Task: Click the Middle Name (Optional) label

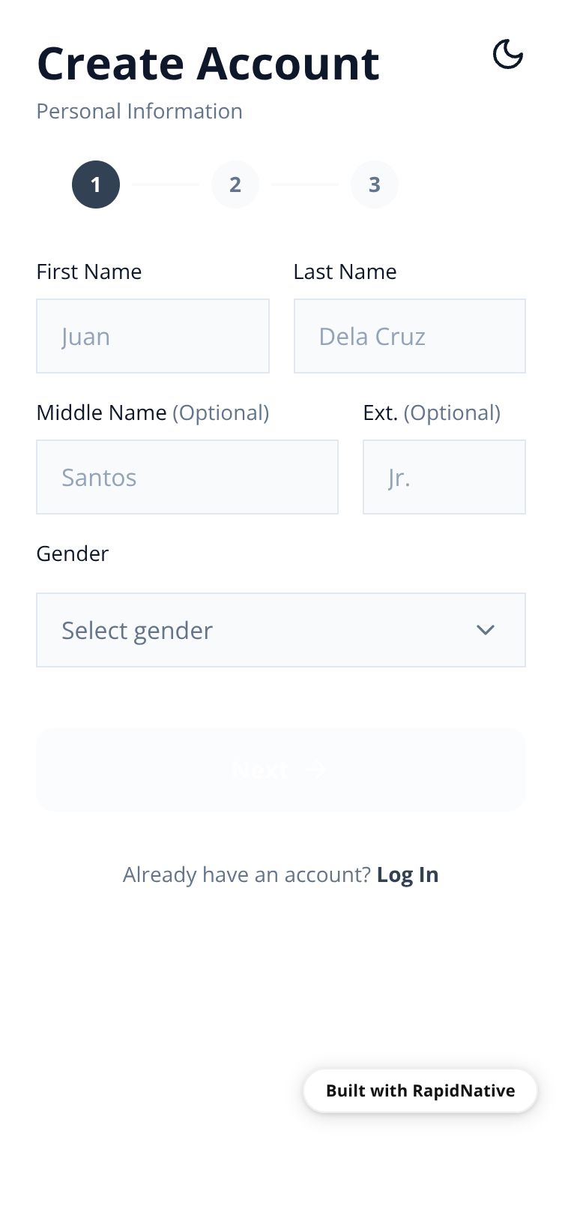Action: tap(153, 412)
